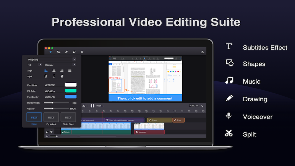
Task: Choose the Drawing pencil tool
Action: (66, 52)
